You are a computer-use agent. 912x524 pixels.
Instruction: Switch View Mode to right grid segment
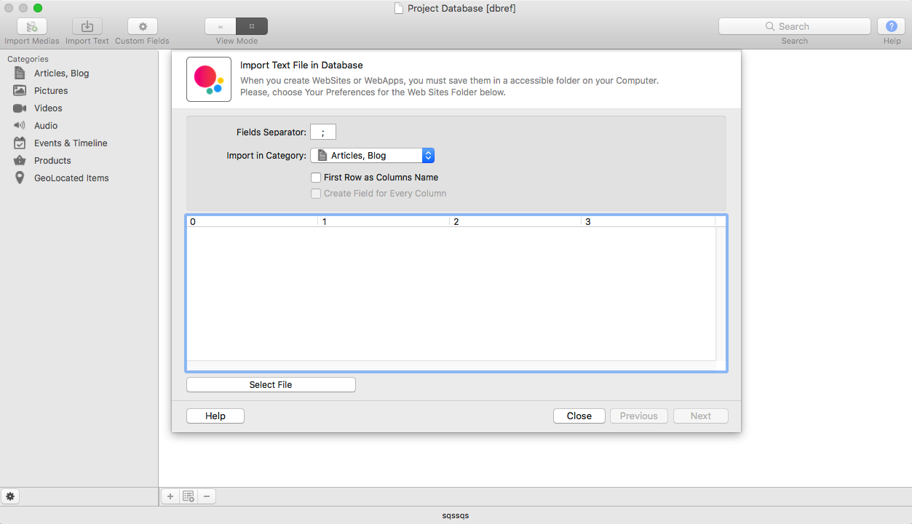(252, 27)
